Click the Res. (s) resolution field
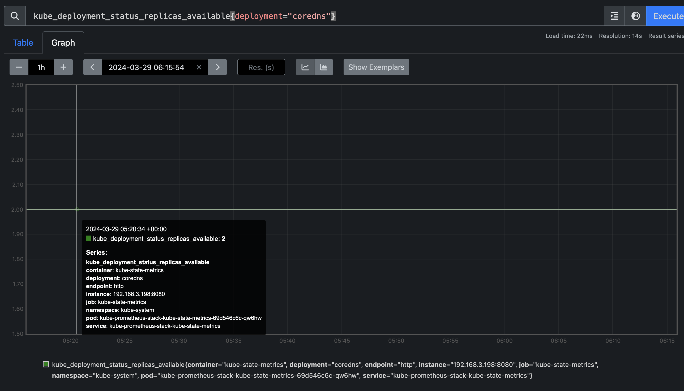The height and width of the screenshot is (391, 684). point(261,67)
